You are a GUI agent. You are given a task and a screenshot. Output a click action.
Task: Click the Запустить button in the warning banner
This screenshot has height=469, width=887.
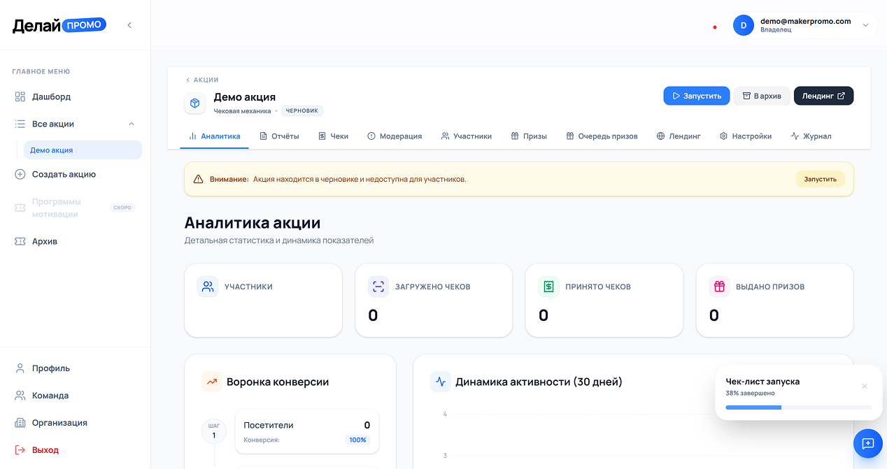click(x=820, y=179)
